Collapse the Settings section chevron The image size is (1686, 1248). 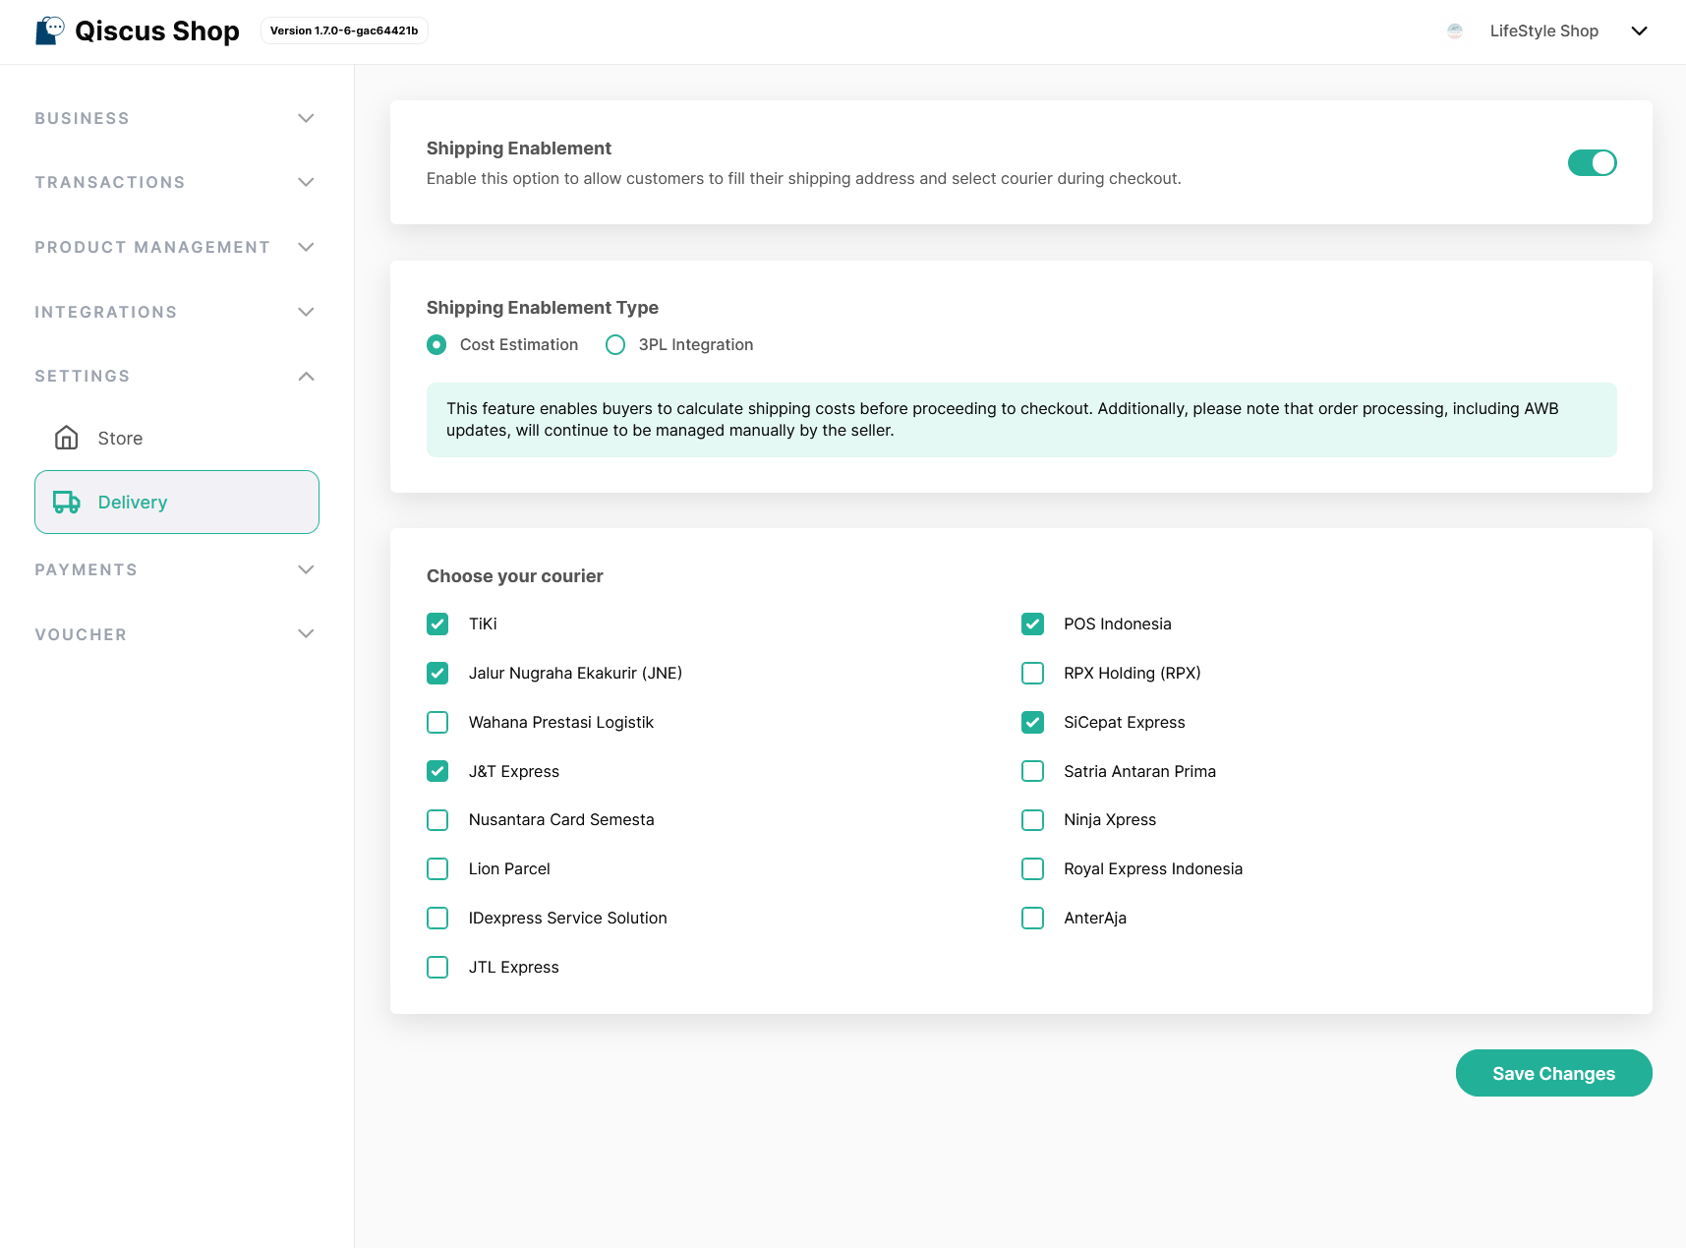tap(306, 376)
